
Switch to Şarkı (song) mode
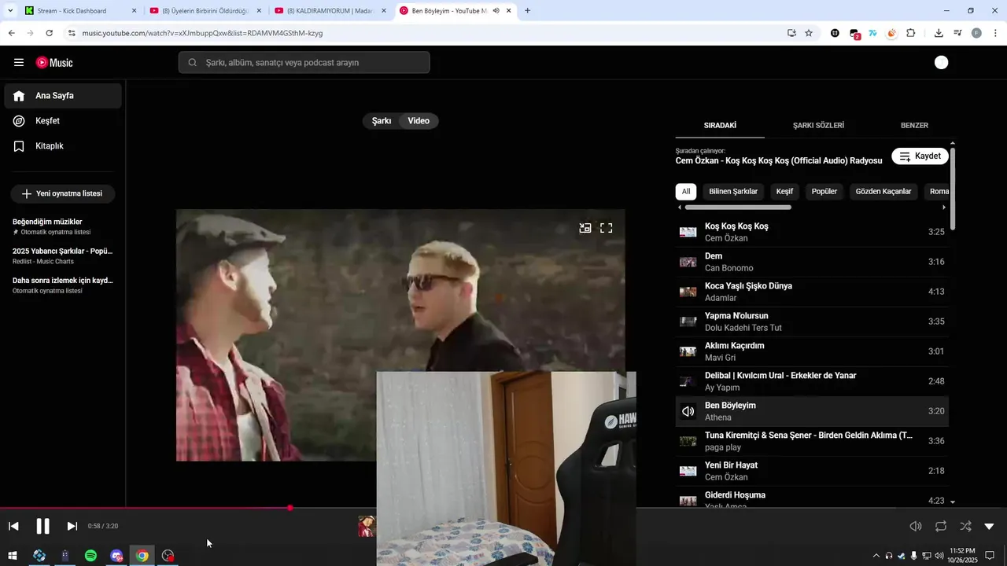(382, 121)
